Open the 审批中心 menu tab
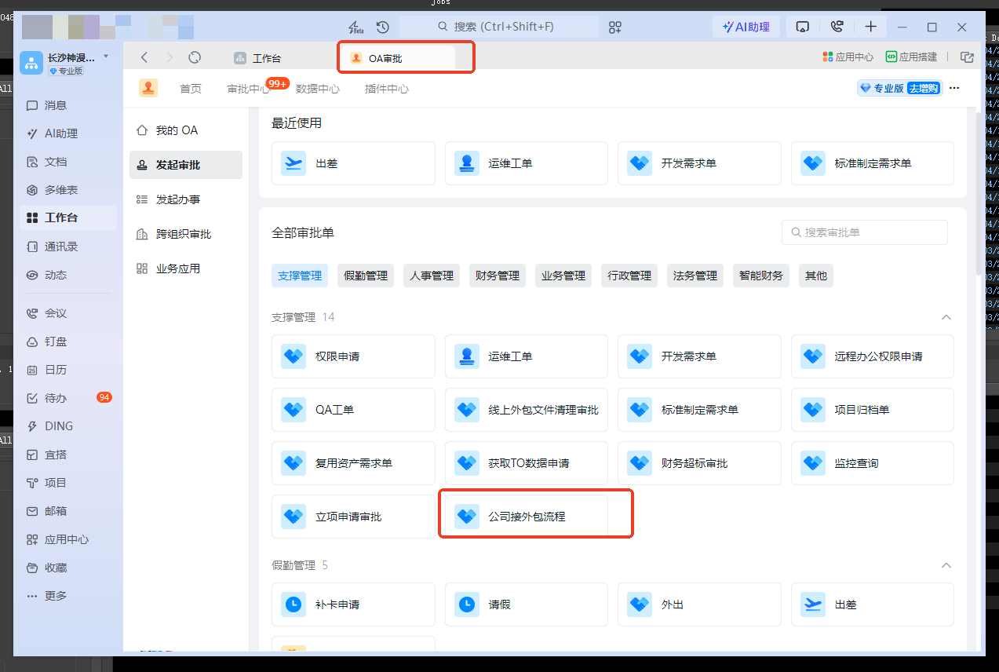The height and width of the screenshot is (672, 999). 248,89
